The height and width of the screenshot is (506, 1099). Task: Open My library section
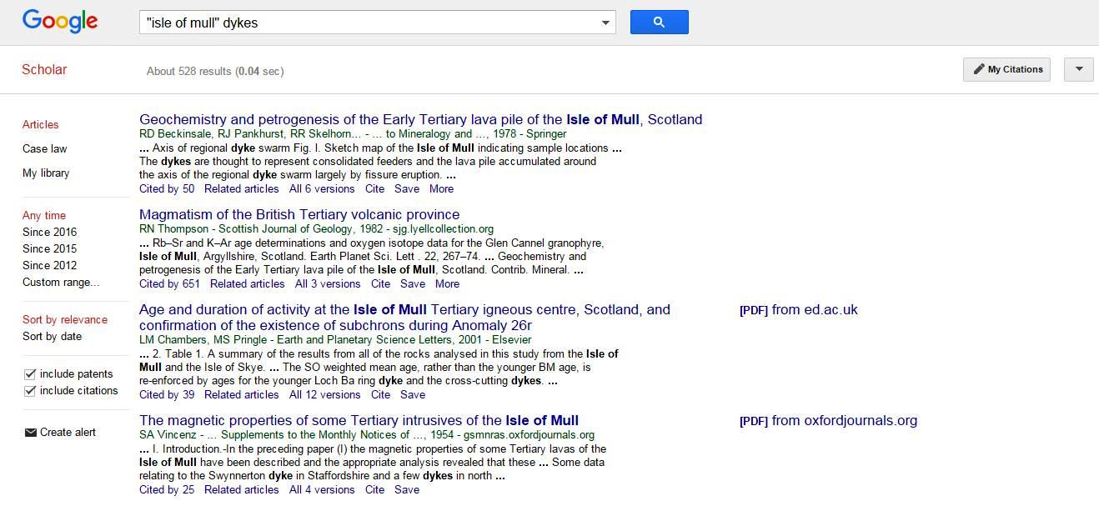coord(46,173)
